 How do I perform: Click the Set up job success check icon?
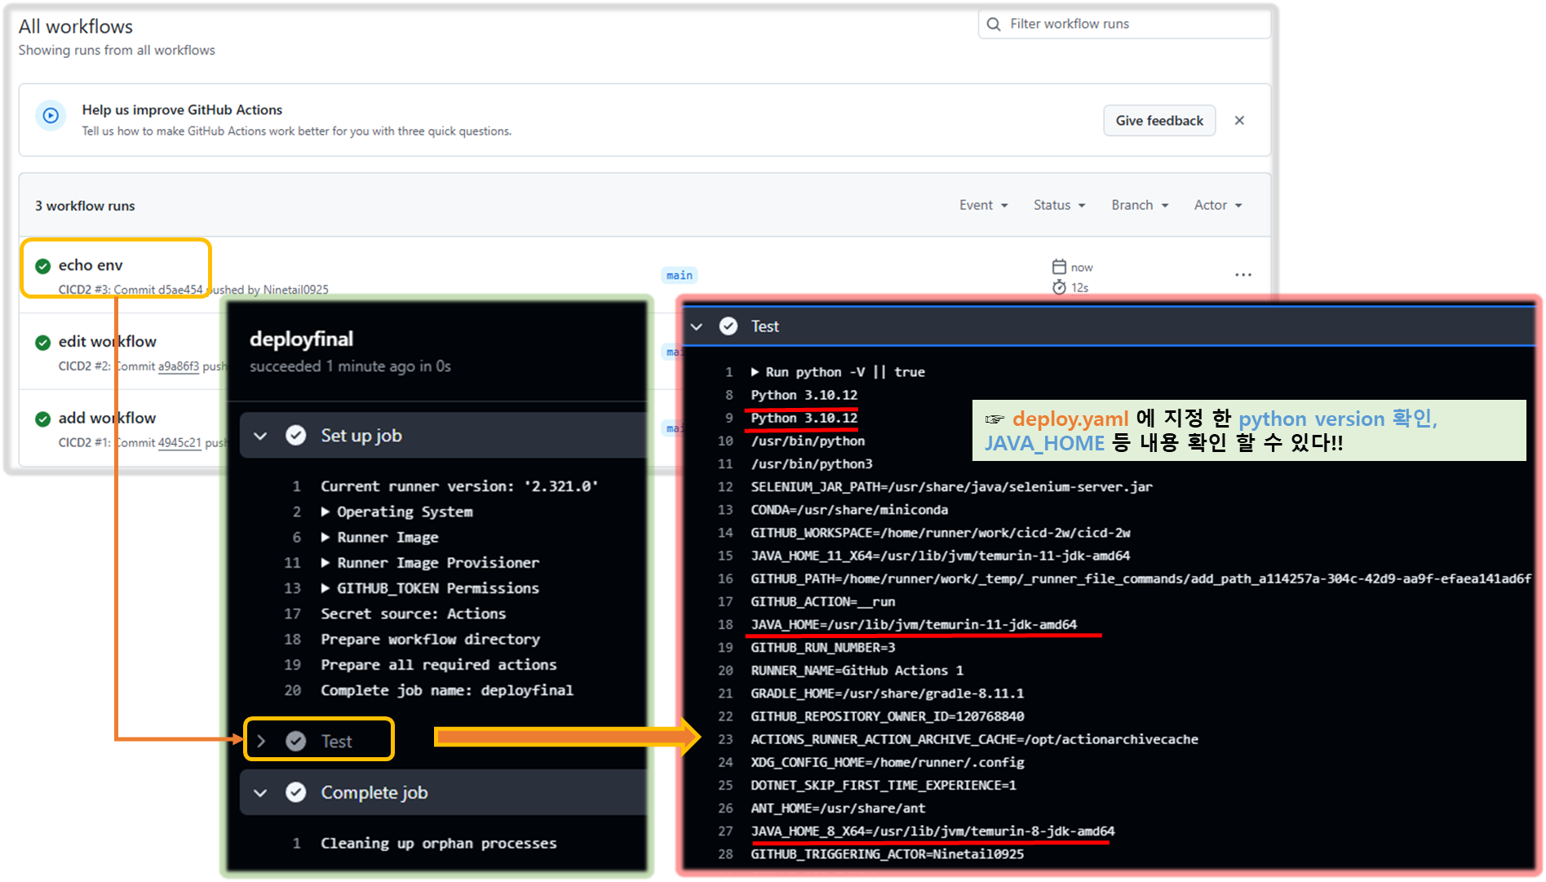296,436
